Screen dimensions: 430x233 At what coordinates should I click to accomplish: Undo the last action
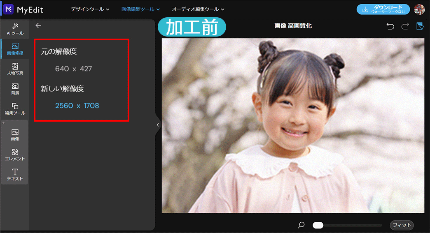click(390, 26)
